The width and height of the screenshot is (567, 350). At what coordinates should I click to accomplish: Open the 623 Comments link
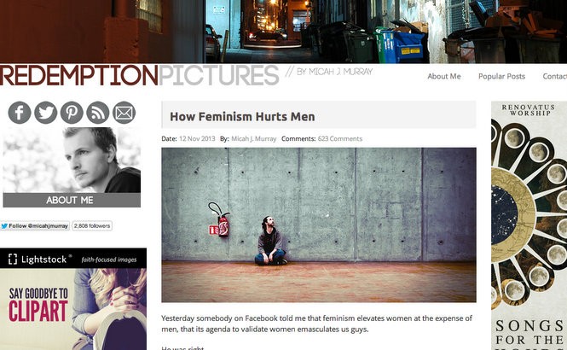340,138
